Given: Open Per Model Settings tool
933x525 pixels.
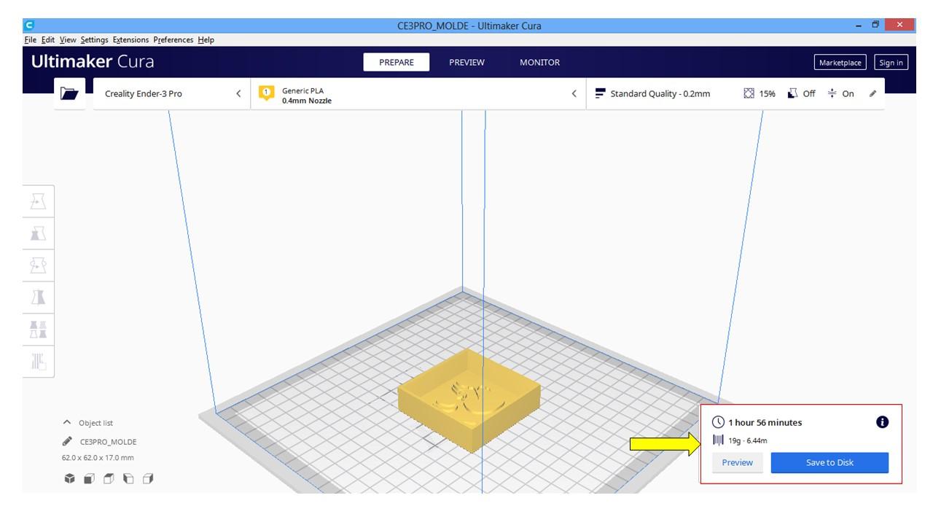Looking at the screenshot, I should (x=38, y=329).
